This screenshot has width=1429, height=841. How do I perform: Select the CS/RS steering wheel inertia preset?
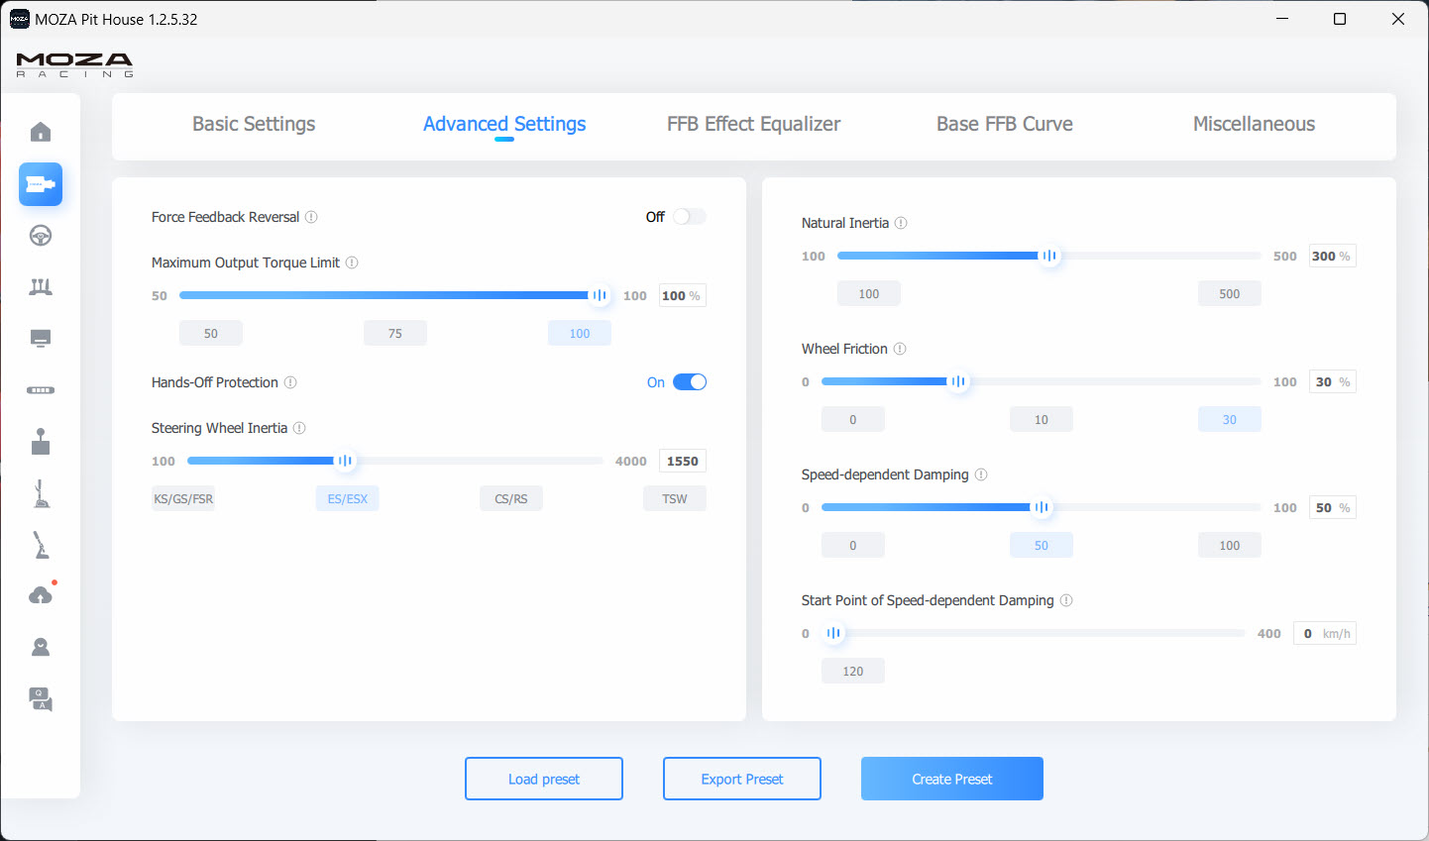510,498
